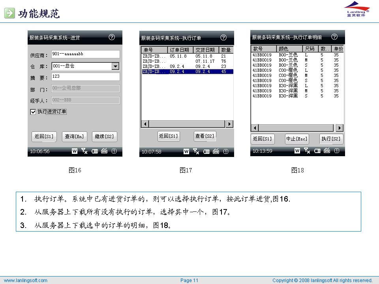Click disabled 经手人 field 002--BBB
Screen dimensions: 379x284
86,100
